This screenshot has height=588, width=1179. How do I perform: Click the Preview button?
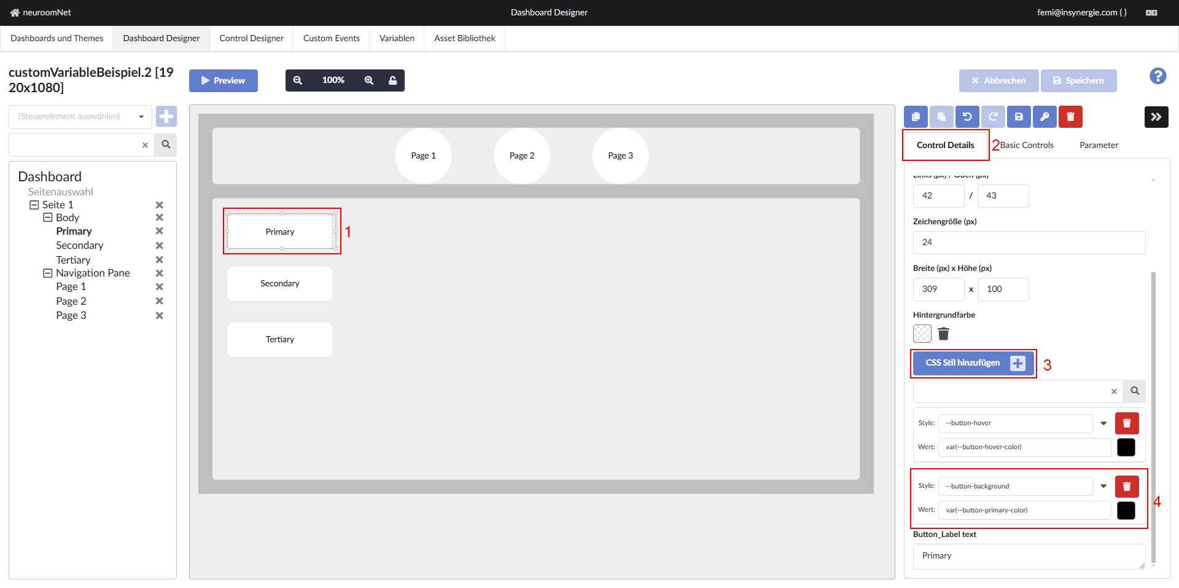[x=223, y=80]
